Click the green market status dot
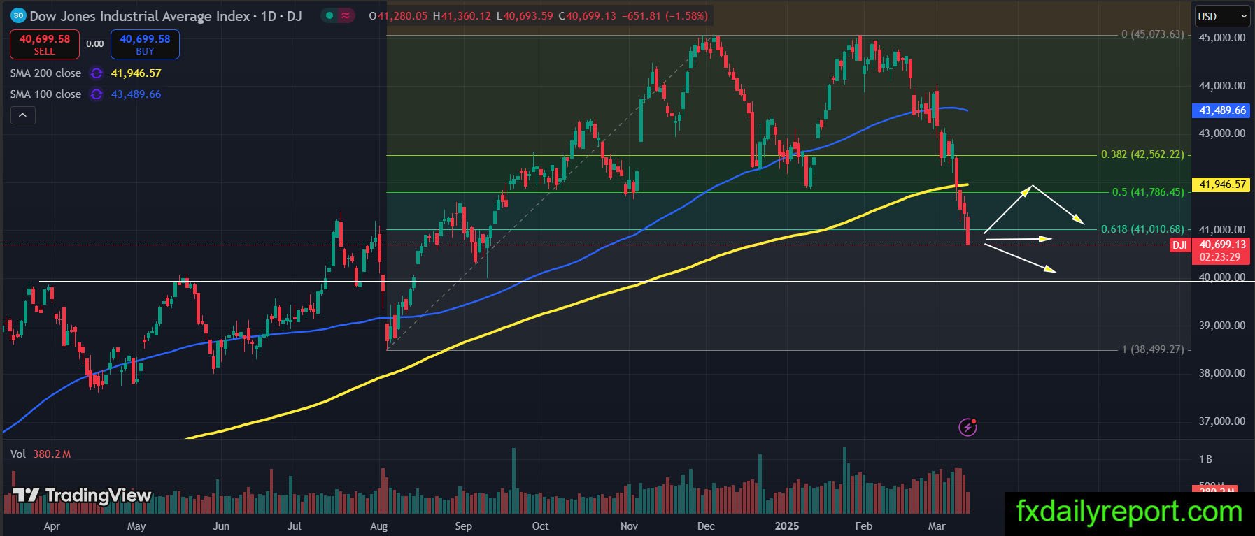 click(329, 15)
